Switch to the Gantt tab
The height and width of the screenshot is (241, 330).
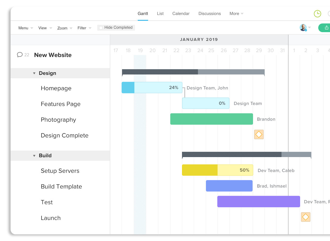[143, 14]
